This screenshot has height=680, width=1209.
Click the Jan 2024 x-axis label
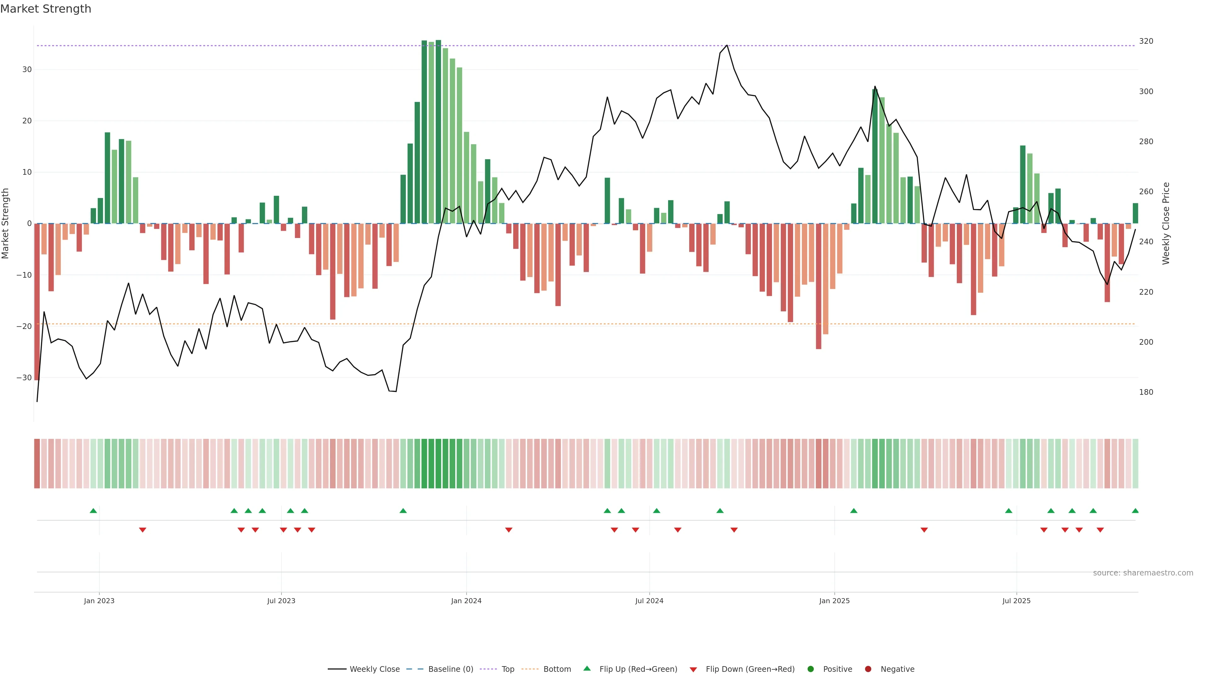tap(466, 601)
